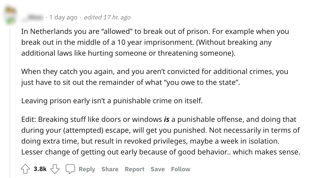This screenshot has height=178, width=310.
Task: Report this comment
Action: tap(134, 169)
